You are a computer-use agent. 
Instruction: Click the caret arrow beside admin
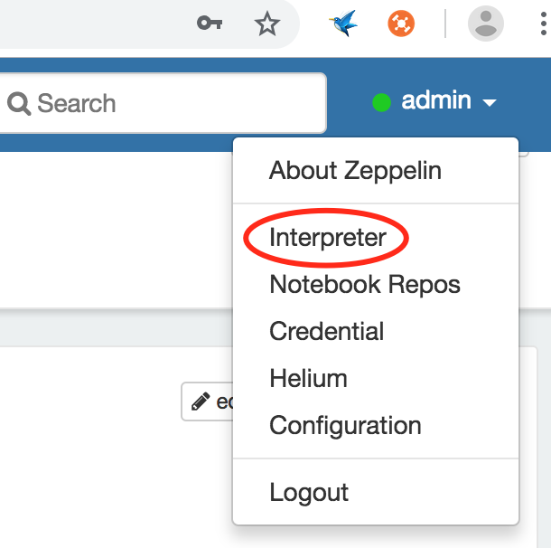tap(490, 103)
